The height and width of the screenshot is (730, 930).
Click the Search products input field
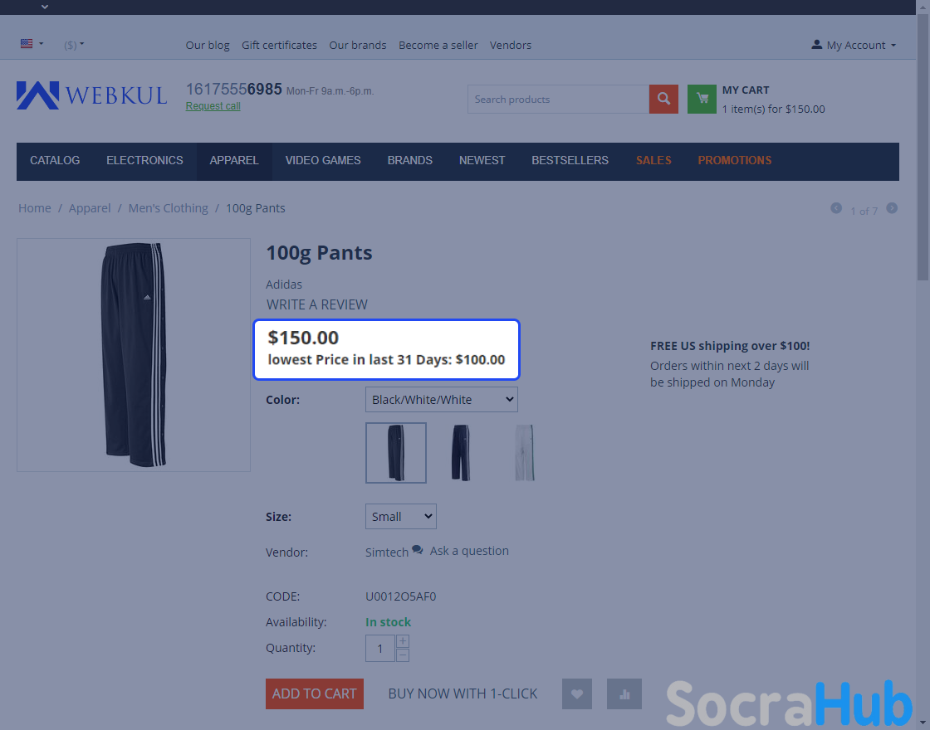(558, 99)
